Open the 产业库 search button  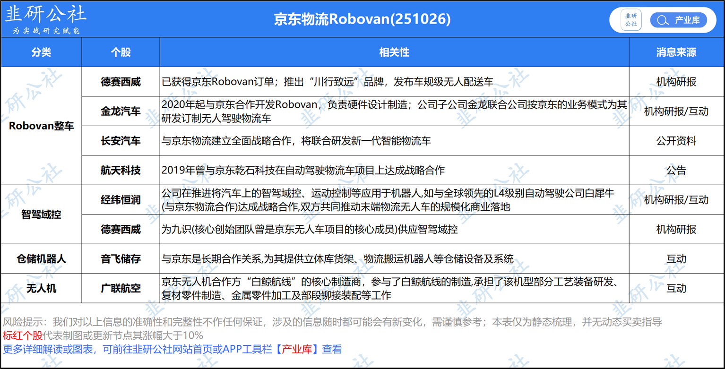click(x=679, y=20)
